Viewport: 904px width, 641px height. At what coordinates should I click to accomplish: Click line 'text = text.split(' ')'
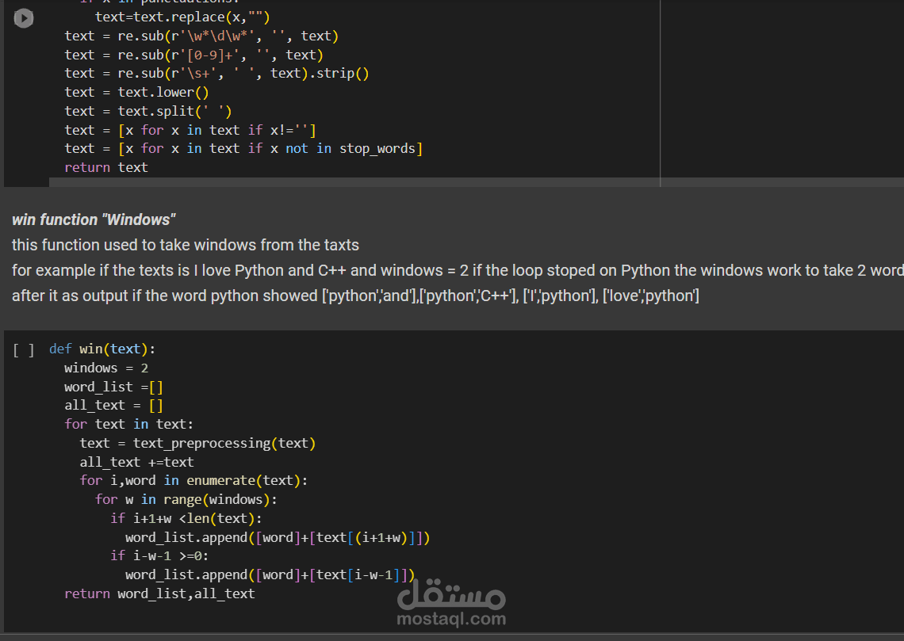pos(148,112)
